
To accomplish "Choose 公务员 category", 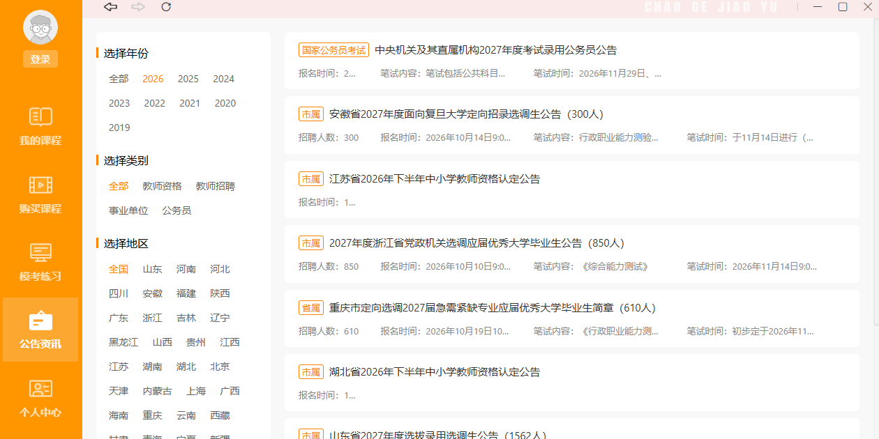I will point(176,210).
